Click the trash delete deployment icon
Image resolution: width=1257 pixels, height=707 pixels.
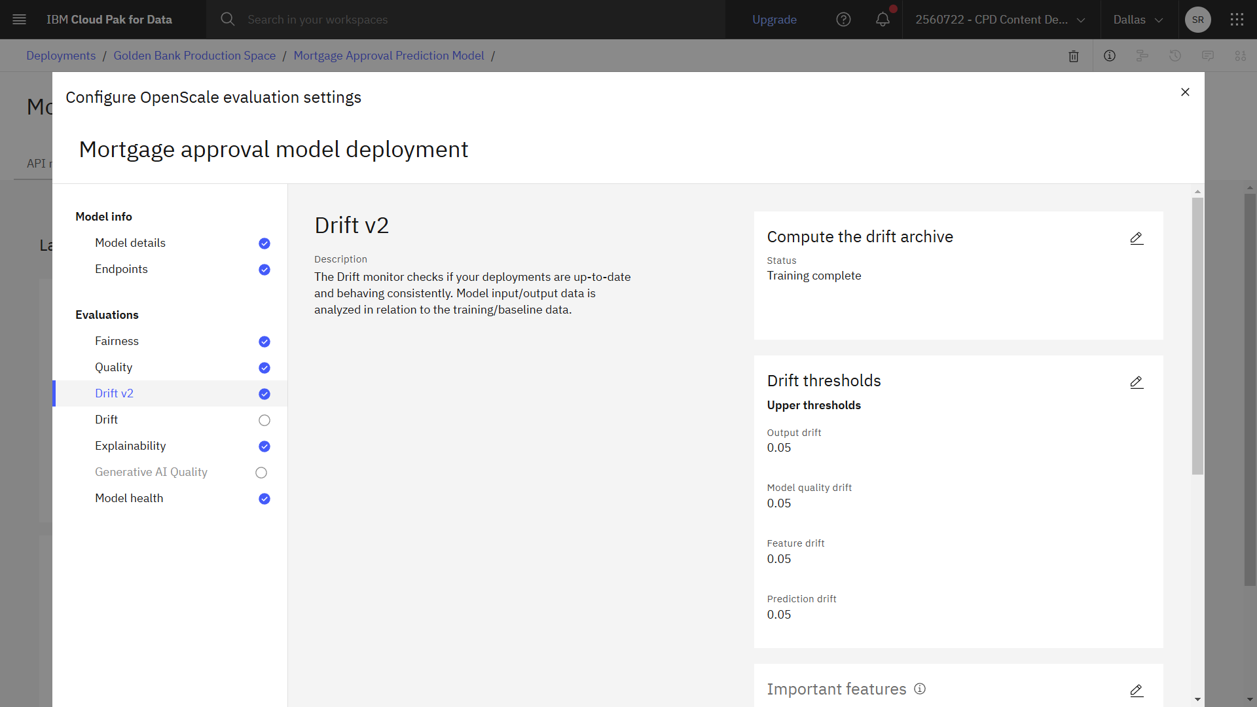pos(1074,56)
